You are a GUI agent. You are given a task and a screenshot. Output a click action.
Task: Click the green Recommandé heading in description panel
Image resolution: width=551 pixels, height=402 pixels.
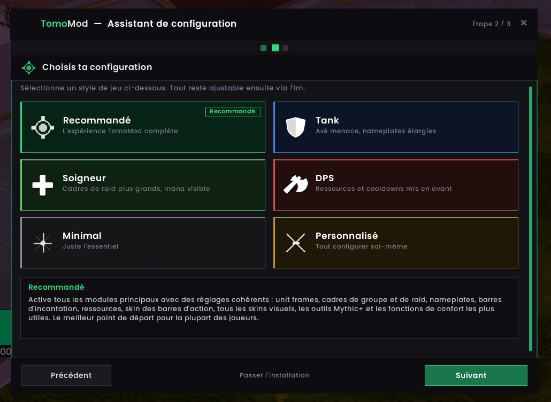[56, 287]
